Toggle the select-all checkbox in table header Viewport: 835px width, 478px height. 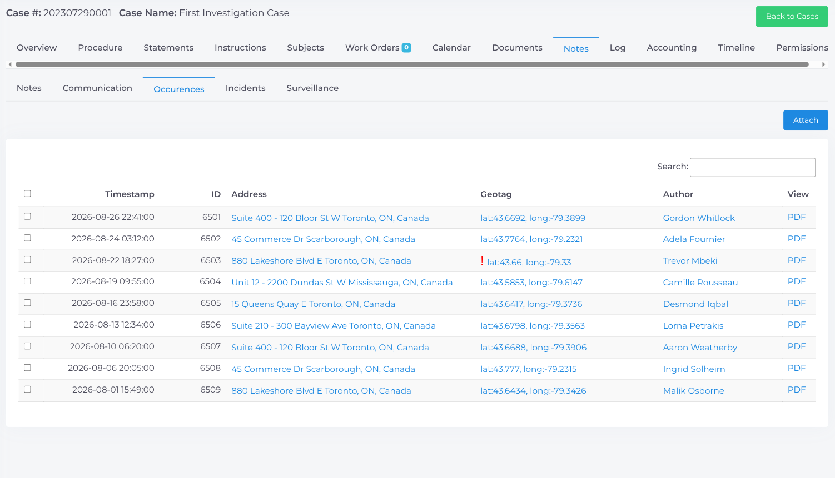[27, 194]
